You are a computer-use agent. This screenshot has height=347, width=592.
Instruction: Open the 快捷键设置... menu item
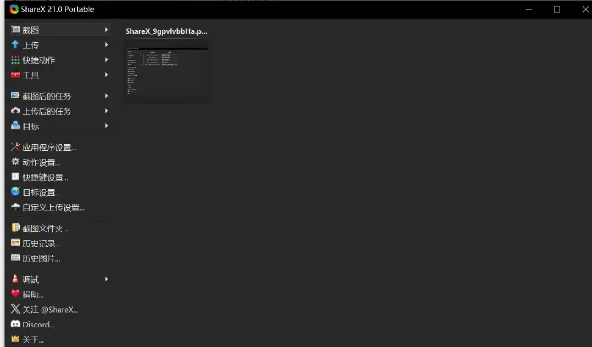(x=60, y=177)
